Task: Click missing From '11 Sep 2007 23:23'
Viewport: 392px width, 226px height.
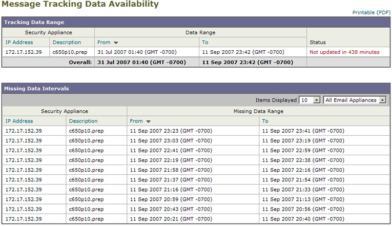Action: 171,131
